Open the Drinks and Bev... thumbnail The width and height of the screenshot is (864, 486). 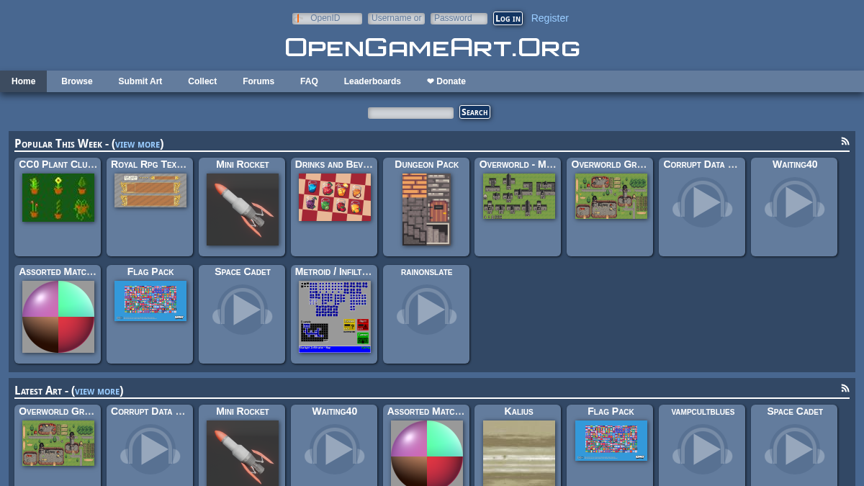[x=335, y=197]
